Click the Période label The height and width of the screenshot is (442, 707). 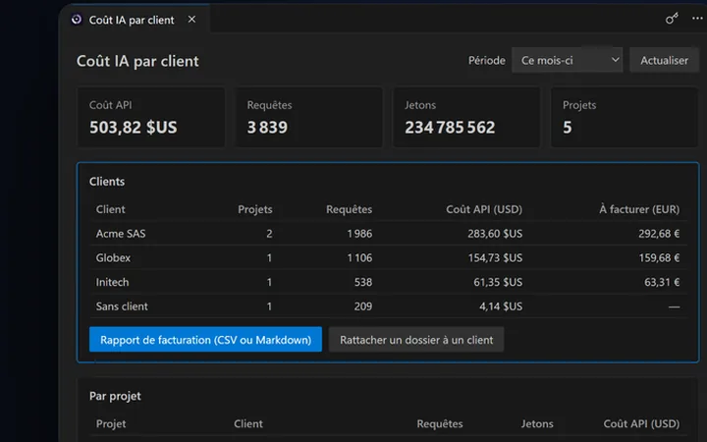coord(486,61)
